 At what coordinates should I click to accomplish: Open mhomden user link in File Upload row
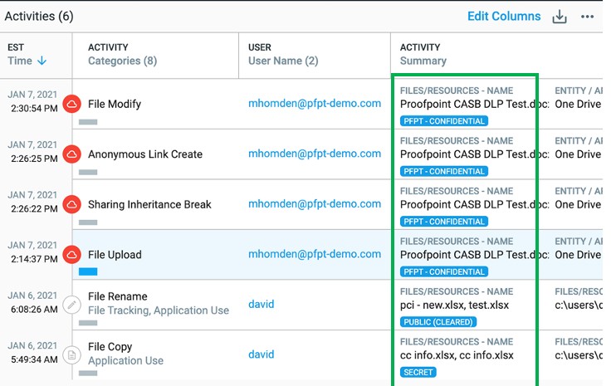click(315, 255)
